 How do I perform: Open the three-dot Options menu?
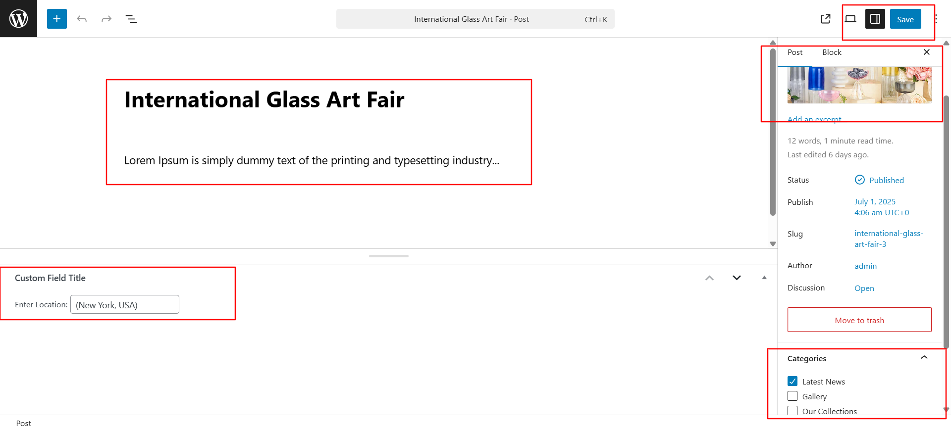(x=936, y=19)
